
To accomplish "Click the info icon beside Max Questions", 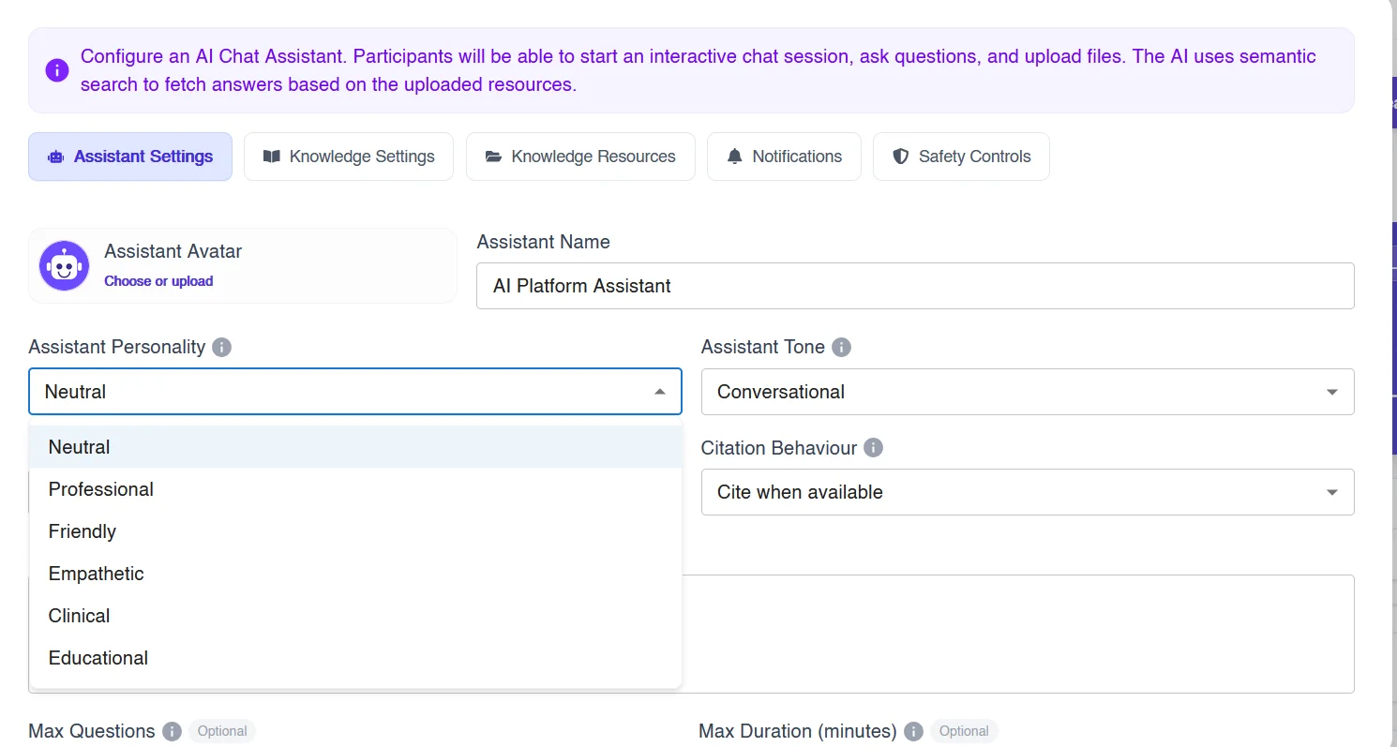I will pos(172,731).
